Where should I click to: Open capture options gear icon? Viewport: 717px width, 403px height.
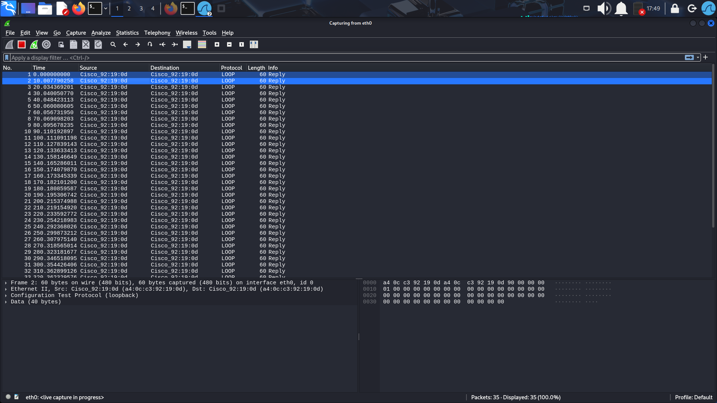(46, 44)
